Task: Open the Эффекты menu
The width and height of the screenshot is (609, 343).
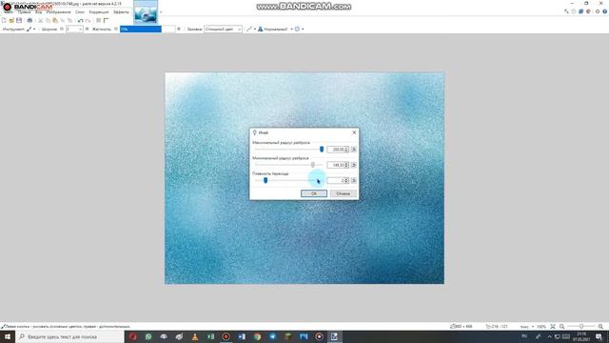Action: pyautogui.click(x=121, y=12)
